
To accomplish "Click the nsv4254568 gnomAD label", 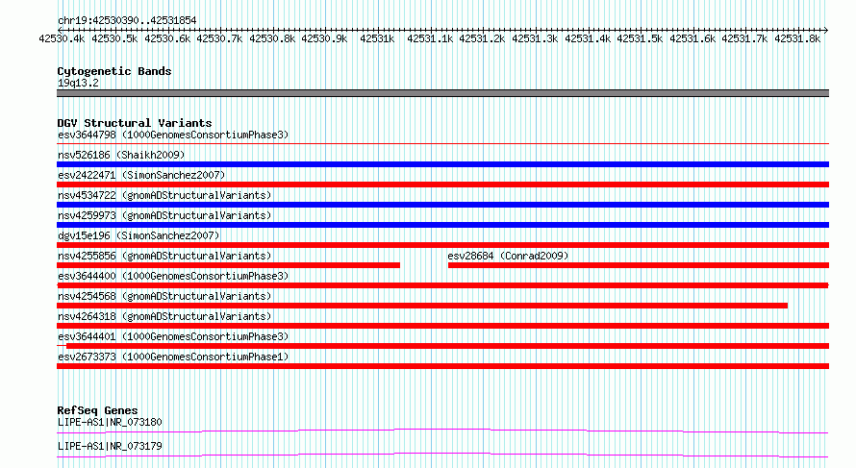I will pos(164,296).
